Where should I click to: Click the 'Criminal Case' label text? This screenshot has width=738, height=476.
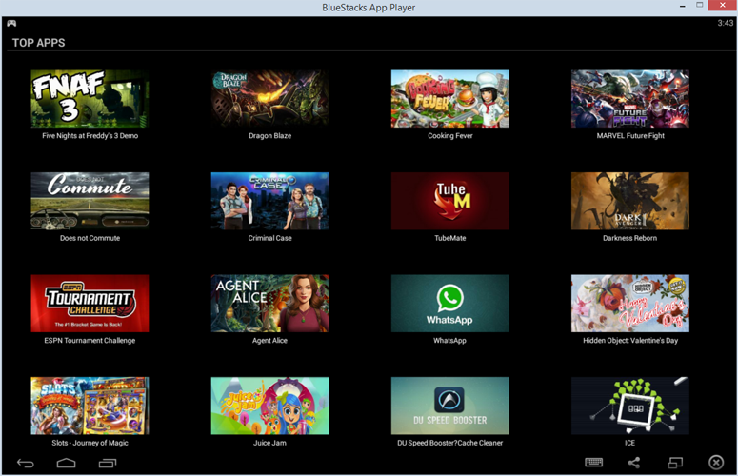tap(270, 238)
